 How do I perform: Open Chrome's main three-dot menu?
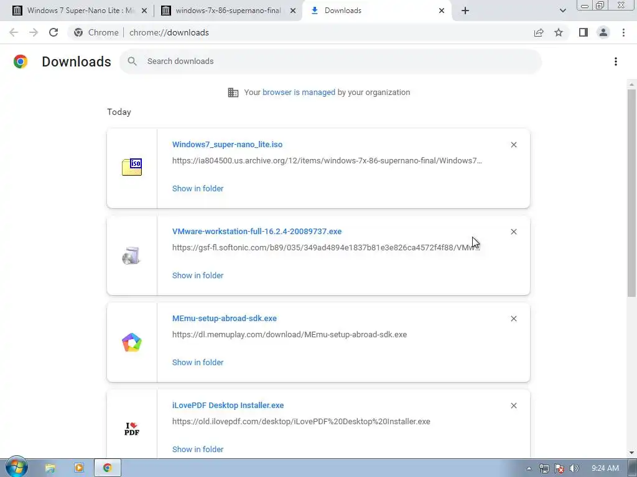click(623, 32)
